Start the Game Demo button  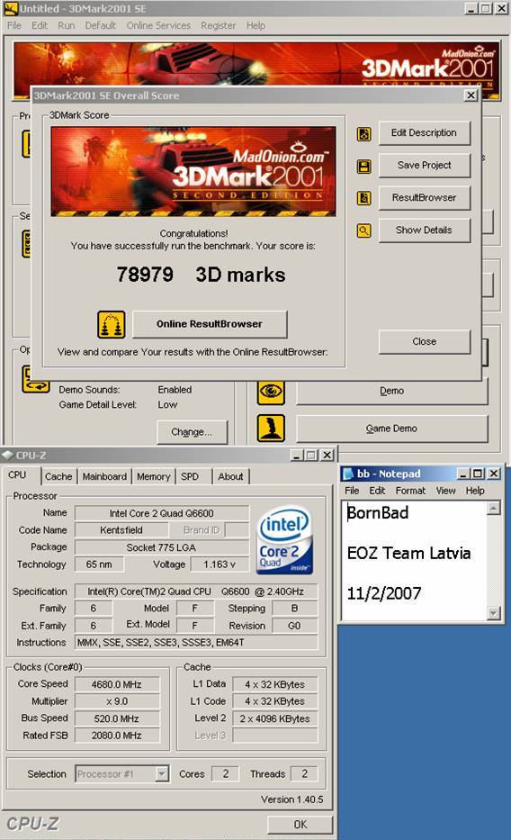tap(391, 429)
